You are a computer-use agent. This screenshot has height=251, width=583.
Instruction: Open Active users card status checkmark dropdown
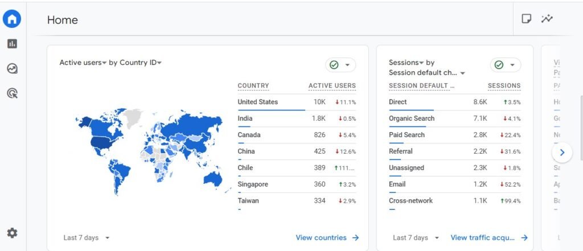pos(340,65)
